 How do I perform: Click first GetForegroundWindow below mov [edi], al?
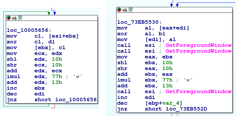click(x=198, y=45)
